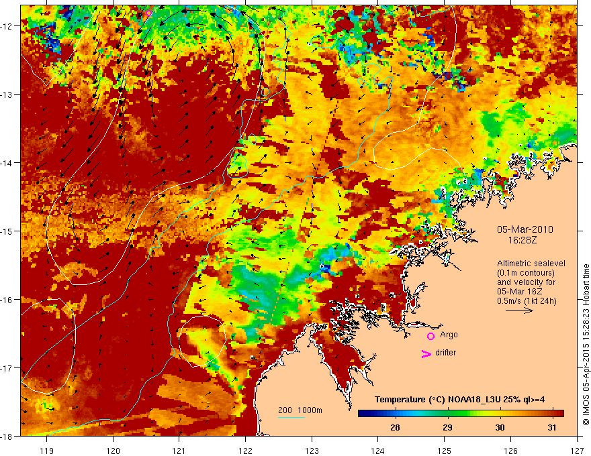Screen dimensions: 591x456
Task: Click the latitude axis label -16
Action: (x=8, y=300)
